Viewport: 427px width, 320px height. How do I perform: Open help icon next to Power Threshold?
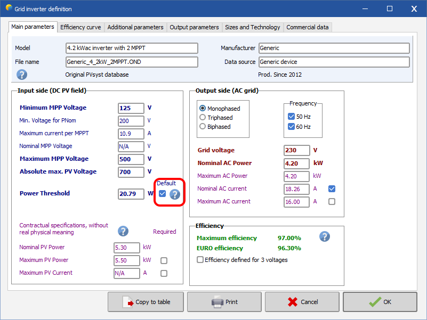point(175,194)
